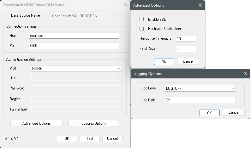Open Advanced Options dialog button
251x148 pixels.
(x=36, y=123)
